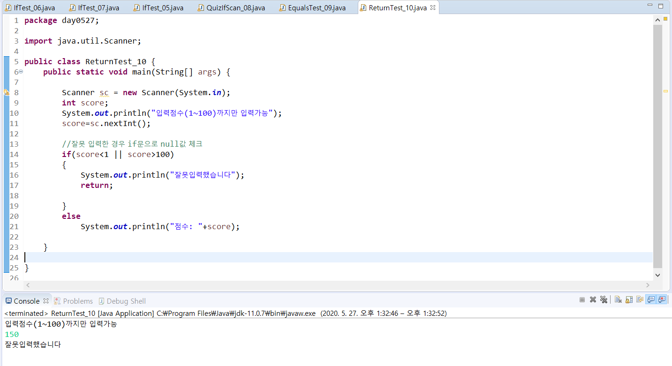Toggle Word Wrap in the Console toolbar
672x366 pixels.
(x=640, y=299)
